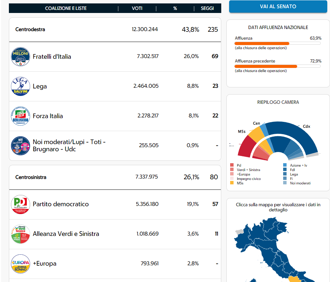Click the Partito democratico PD logo
The width and height of the screenshot is (330, 282).
(21, 204)
